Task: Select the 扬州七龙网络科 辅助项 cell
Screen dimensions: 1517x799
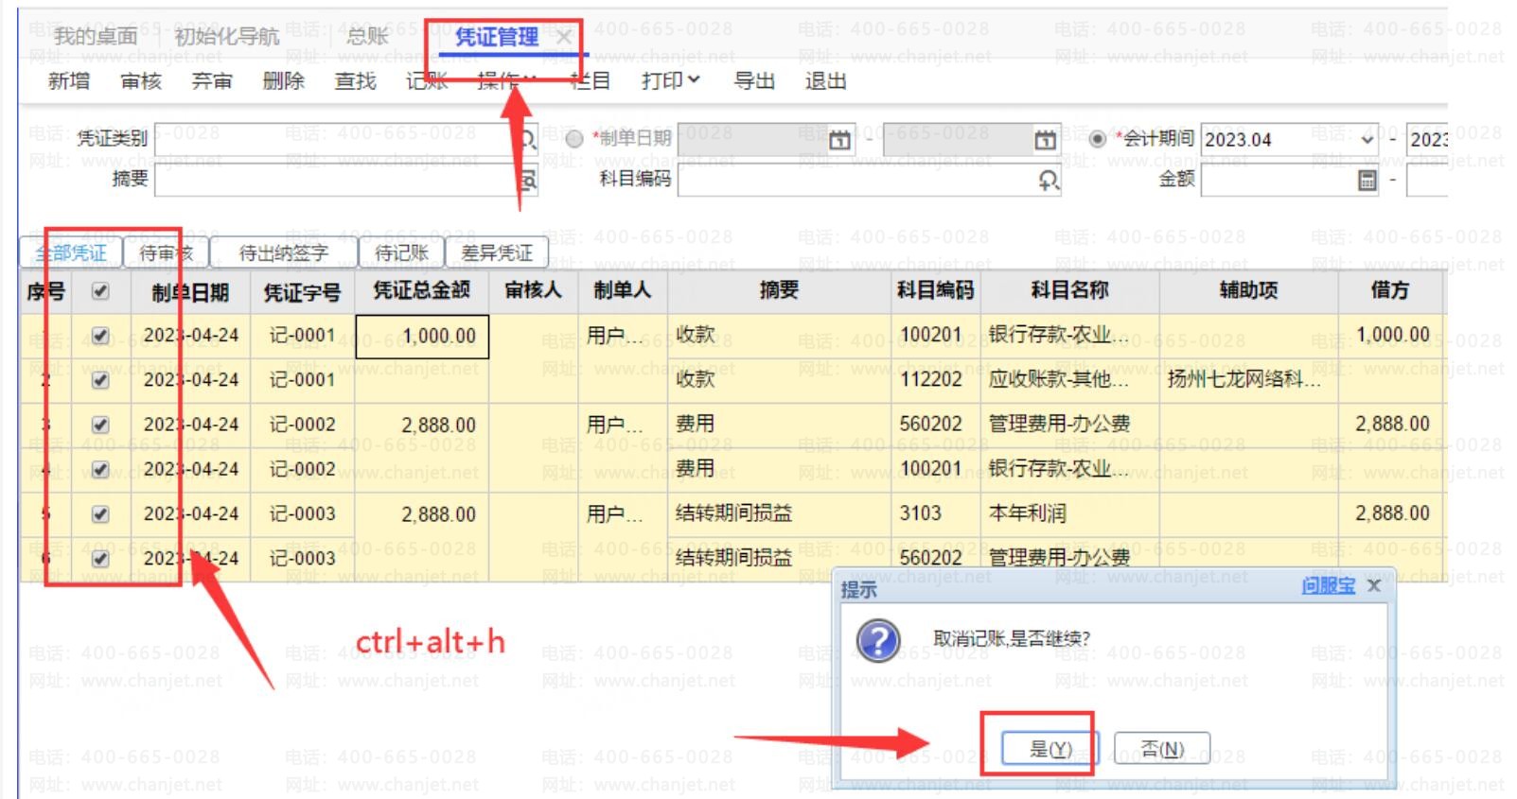Action: coord(1248,380)
